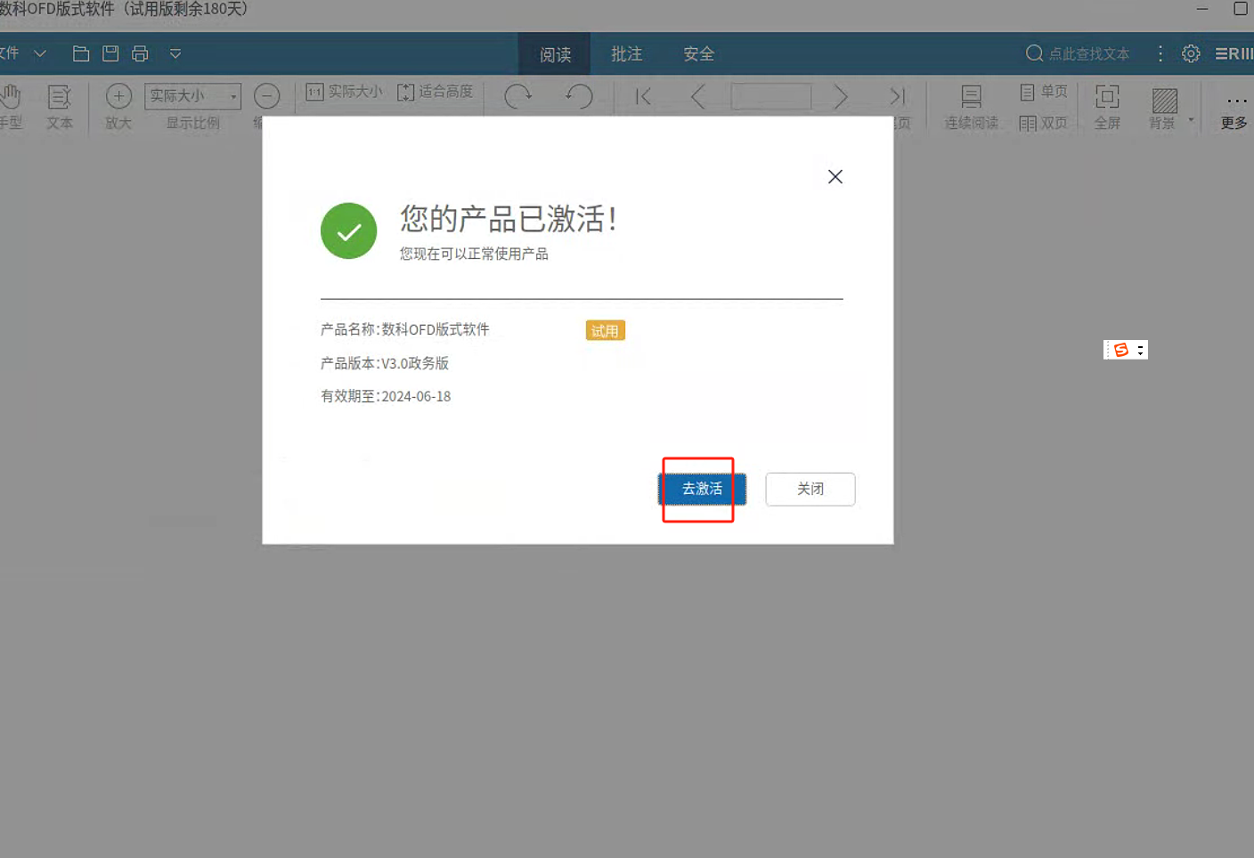Open the 打印 print icon
The image size is (1254, 858).
pos(140,53)
